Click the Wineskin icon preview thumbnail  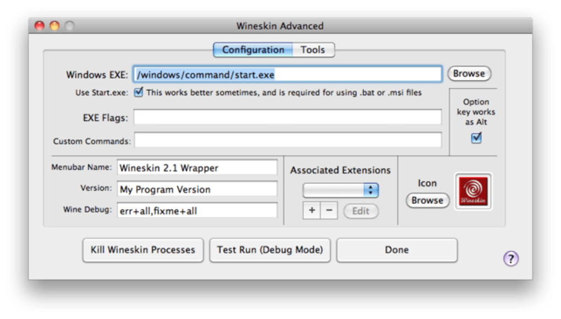[473, 191]
